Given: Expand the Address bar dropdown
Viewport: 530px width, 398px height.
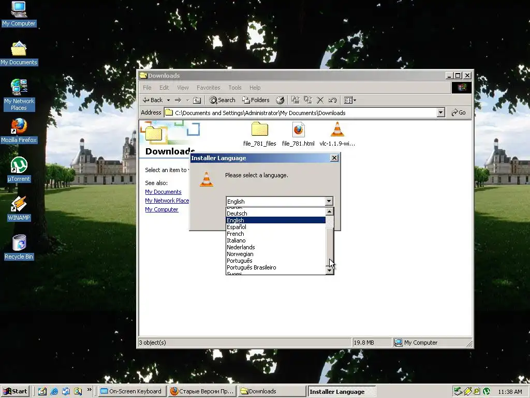Looking at the screenshot, I should [440, 112].
